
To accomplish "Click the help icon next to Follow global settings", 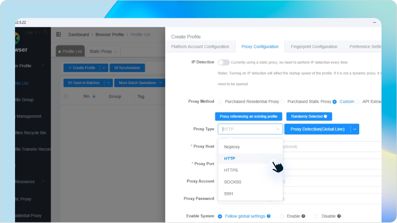I will point(269,216).
